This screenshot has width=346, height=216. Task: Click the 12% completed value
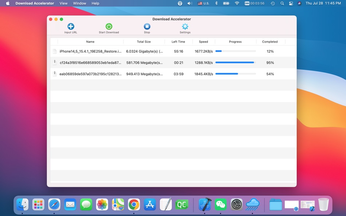[270, 51]
